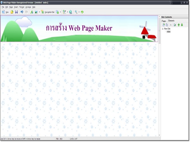Screen dimensions: 190x142
Task: Click the page-with-green-circle toolbar icon
Action: click(57, 12)
